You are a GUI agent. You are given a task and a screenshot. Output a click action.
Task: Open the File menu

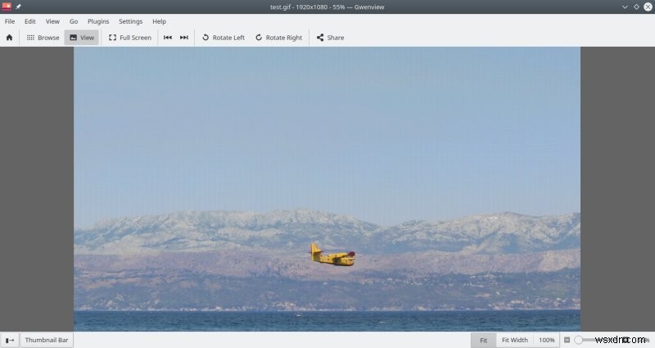tap(10, 21)
